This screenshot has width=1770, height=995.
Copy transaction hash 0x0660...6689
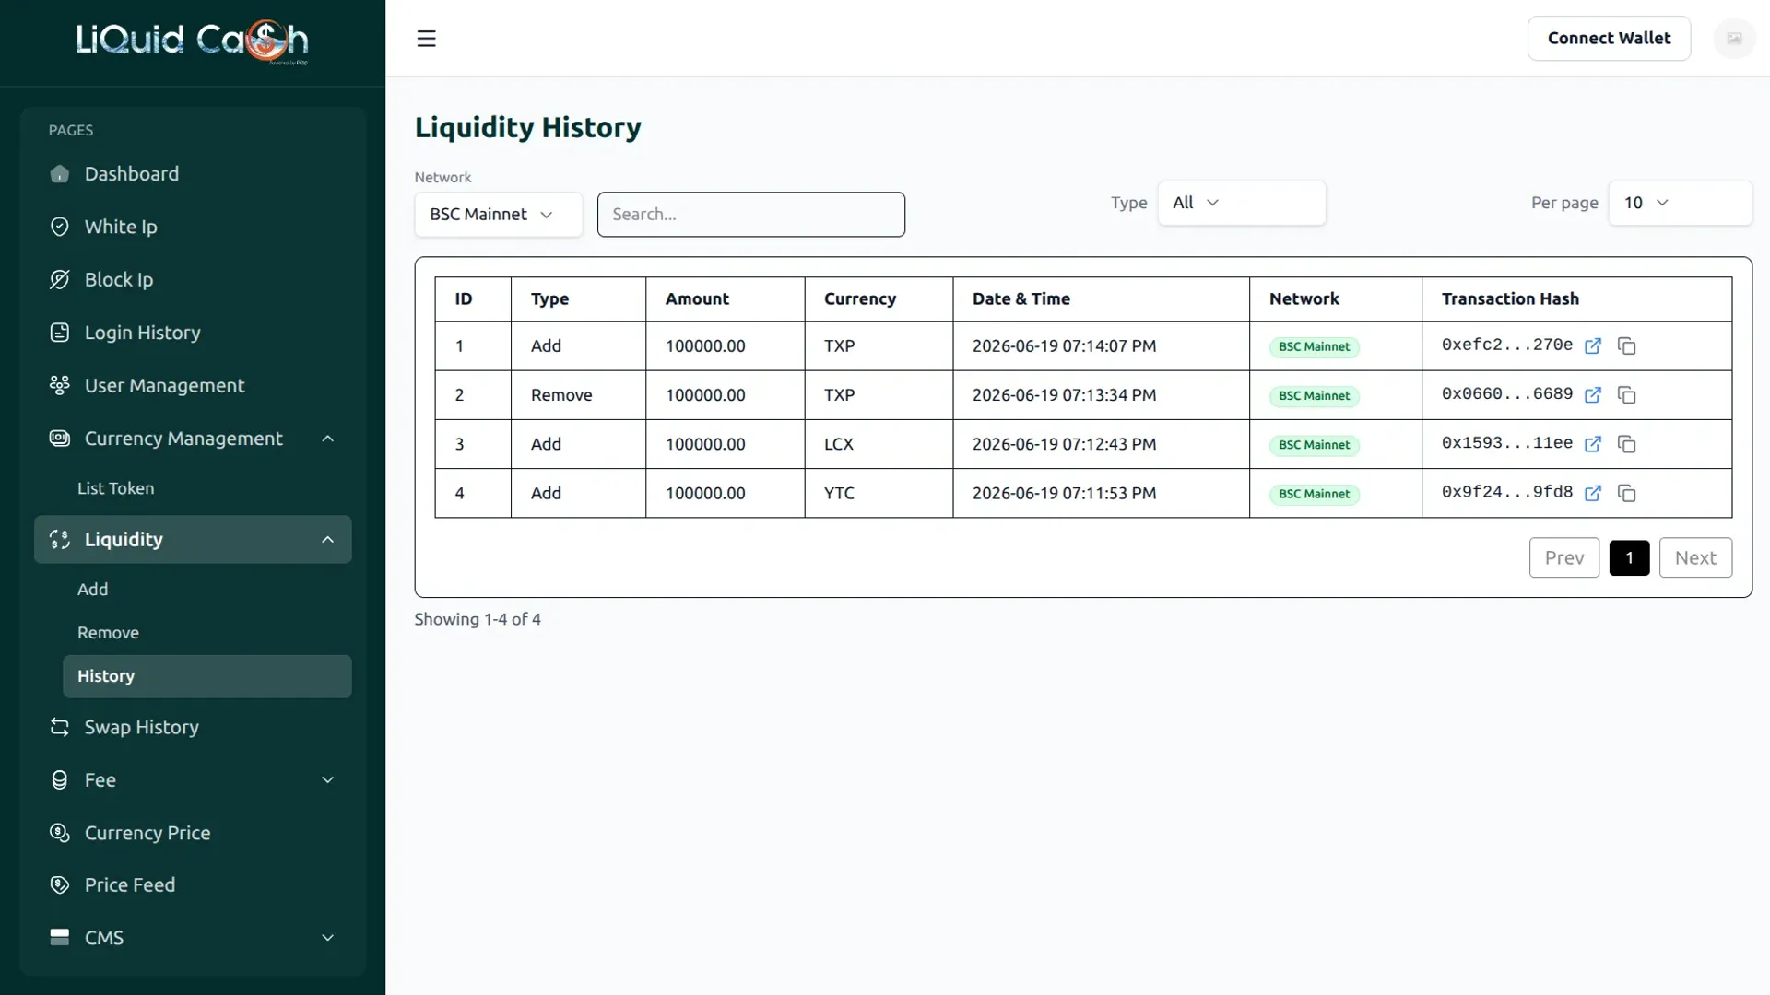(1627, 395)
